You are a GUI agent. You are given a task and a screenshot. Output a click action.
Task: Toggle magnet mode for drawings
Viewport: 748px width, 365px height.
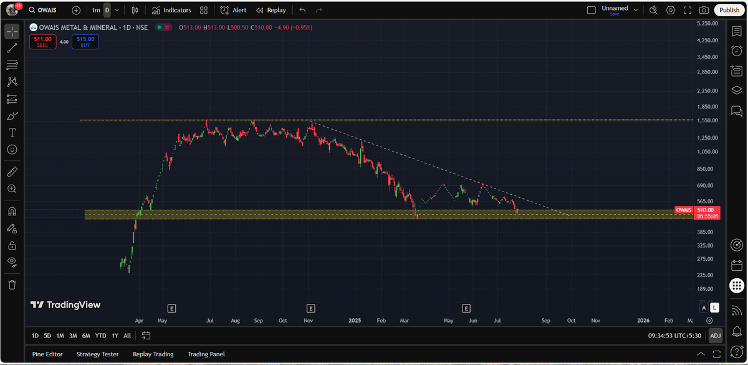tap(12, 210)
